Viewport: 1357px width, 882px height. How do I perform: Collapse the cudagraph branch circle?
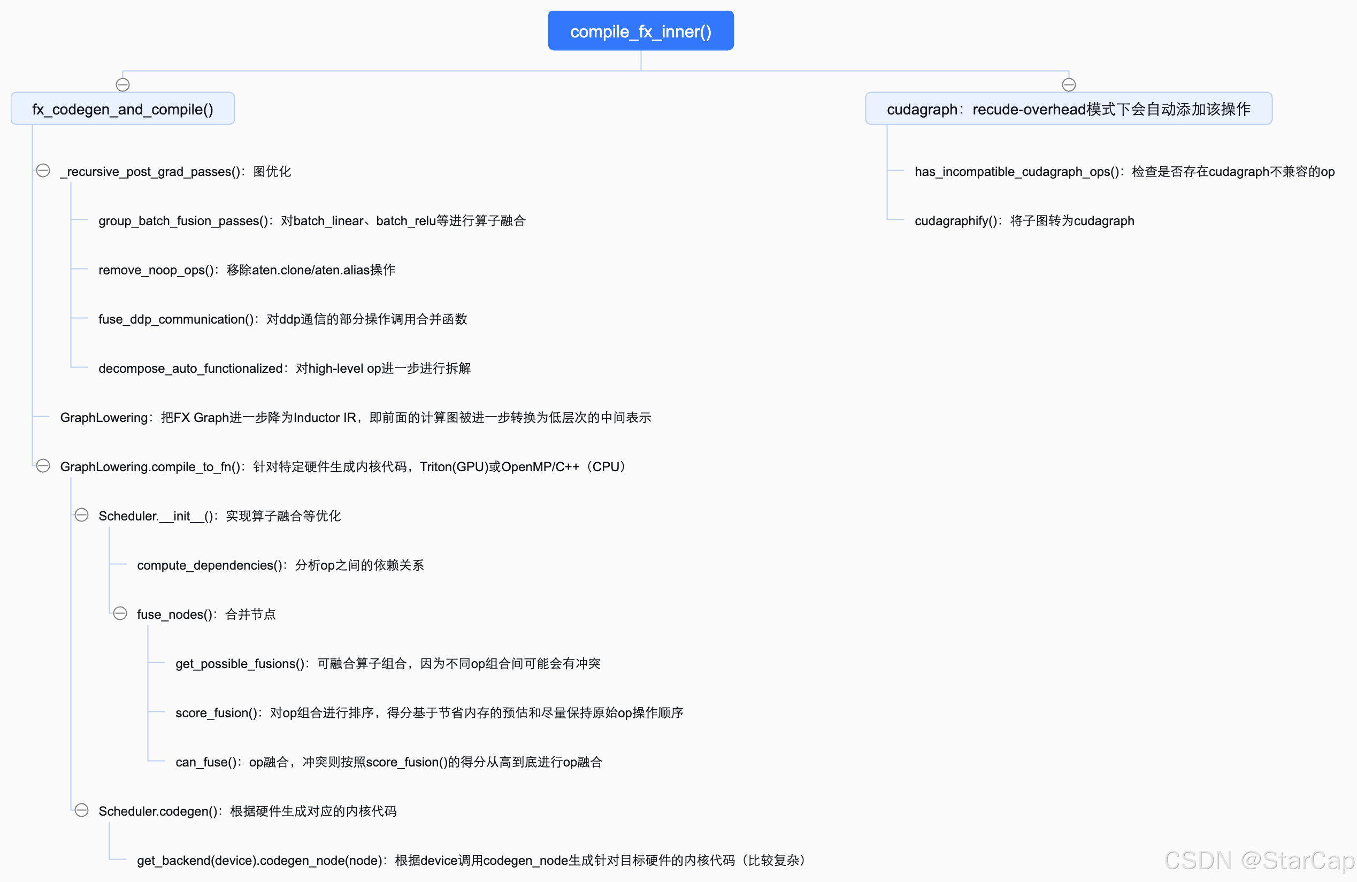click(x=1069, y=85)
